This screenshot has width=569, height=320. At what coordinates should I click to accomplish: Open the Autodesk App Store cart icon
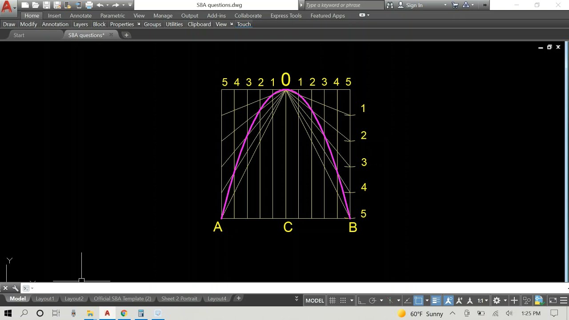[x=455, y=5]
